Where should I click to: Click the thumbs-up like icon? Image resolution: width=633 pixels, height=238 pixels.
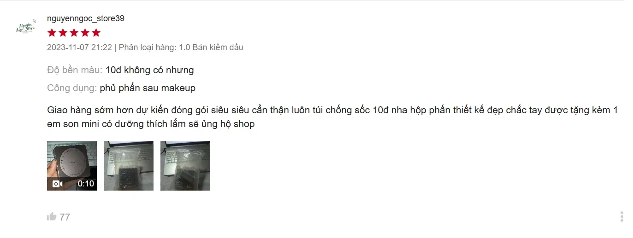point(52,216)
